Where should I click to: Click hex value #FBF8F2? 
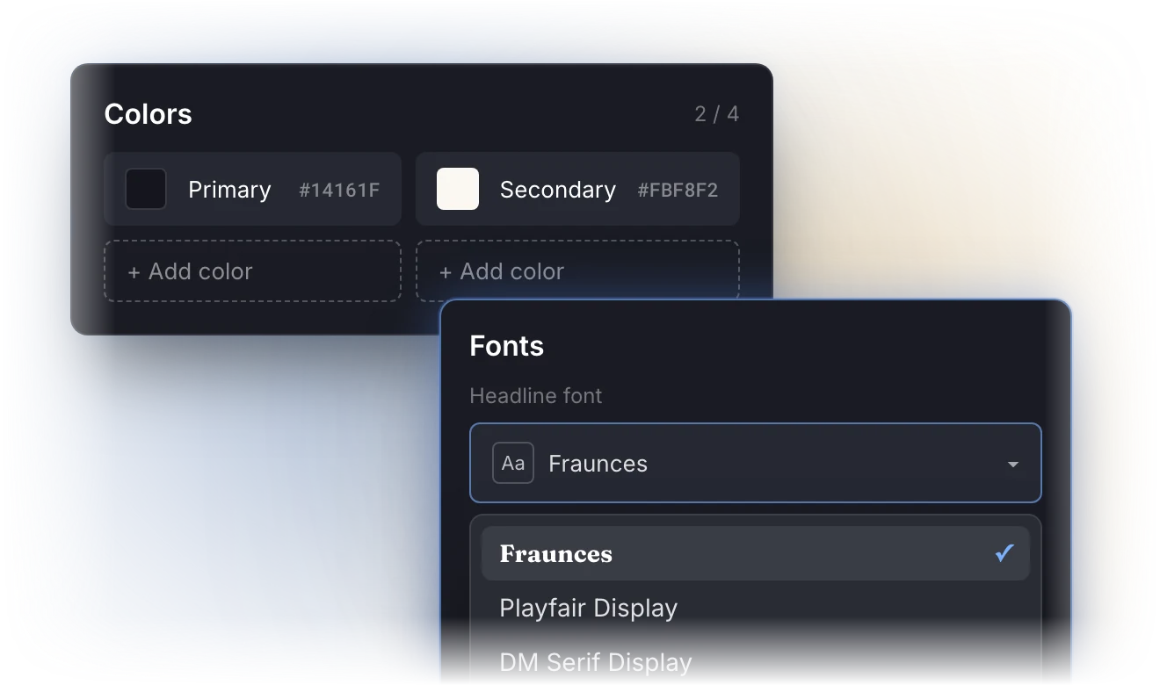(678, 190)
